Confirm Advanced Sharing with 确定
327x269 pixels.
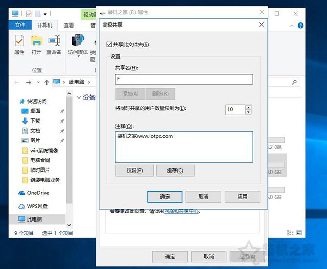click(165, 197)
